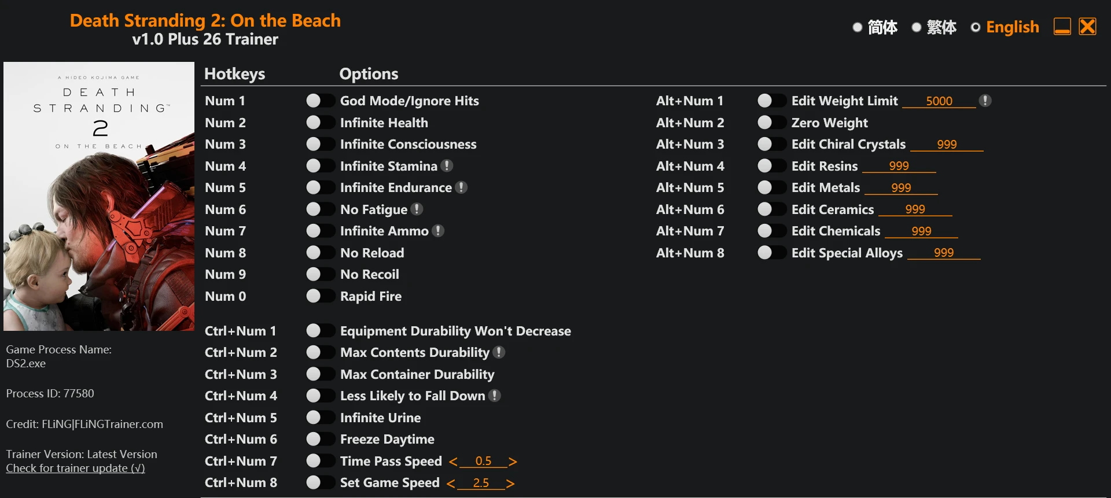The width and height of the screenshot is (1111, 498).
Task: Click info icon after Max Contents Durability
Action: coord(499,352)
